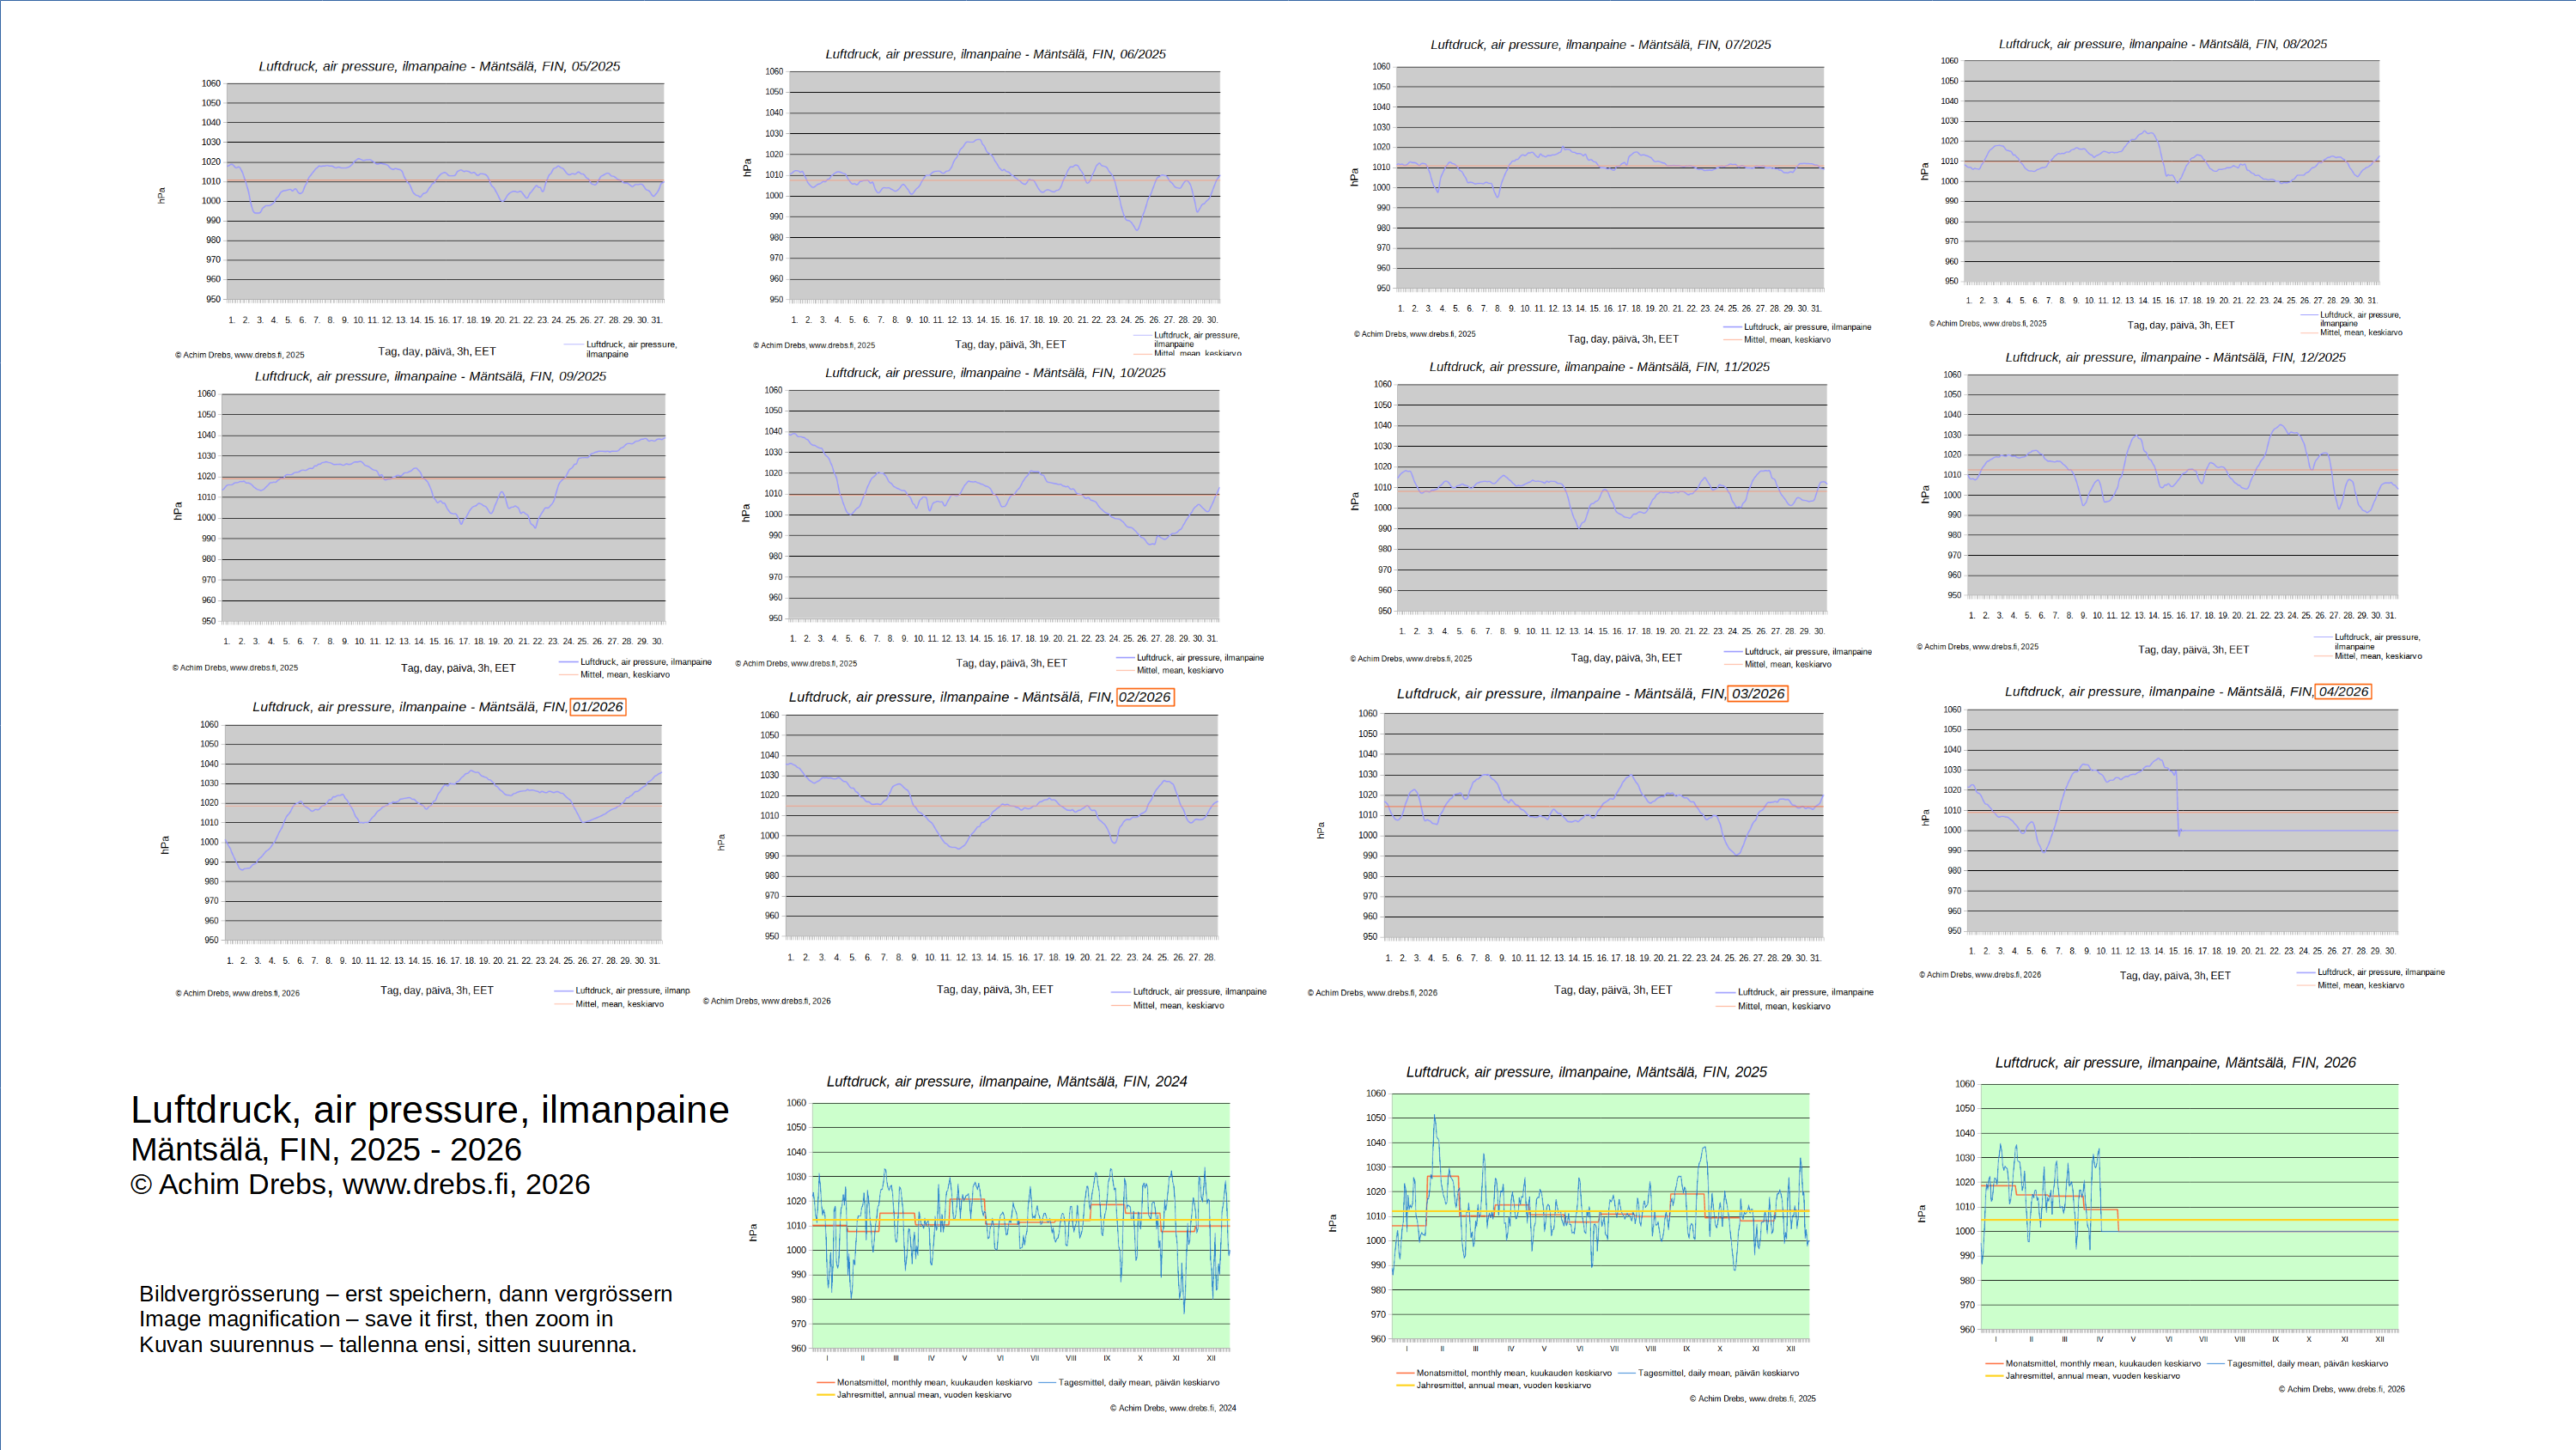Image resolution: width=2576 pixels, height=1450 pixels.
Task: Select the green 2025 annual chart
Action: (x=1600, y=1215)
